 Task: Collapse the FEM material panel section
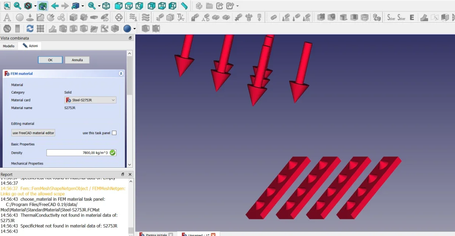coord(121,74)
